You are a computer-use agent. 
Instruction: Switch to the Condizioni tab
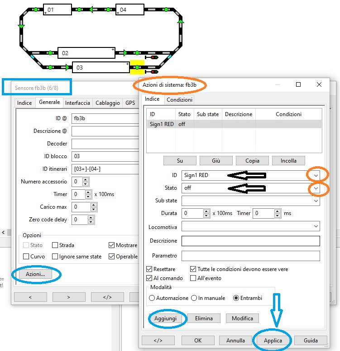179,99
